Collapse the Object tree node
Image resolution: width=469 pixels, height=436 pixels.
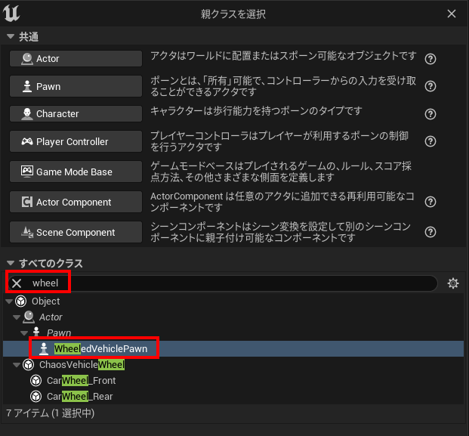click(x=9, y=301)
